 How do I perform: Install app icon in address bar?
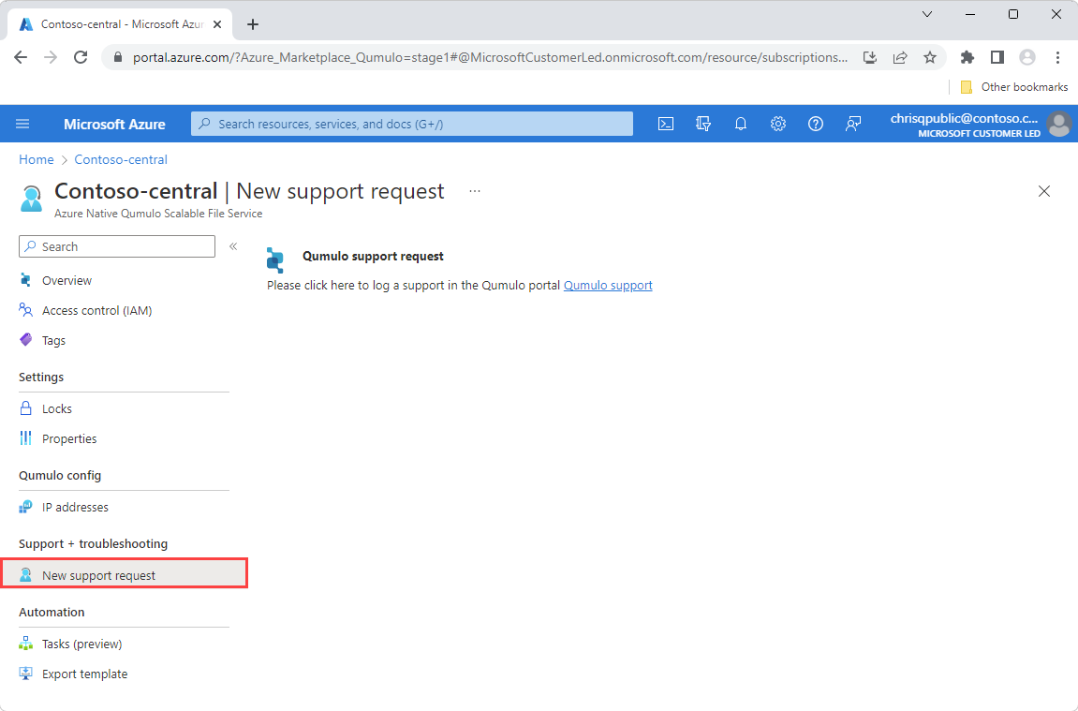pos(870,57)
